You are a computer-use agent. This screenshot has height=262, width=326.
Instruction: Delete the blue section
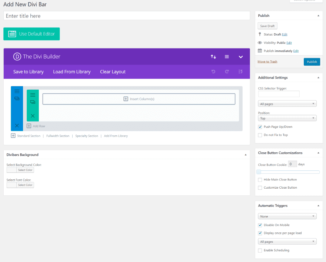(x=17, y=126)
